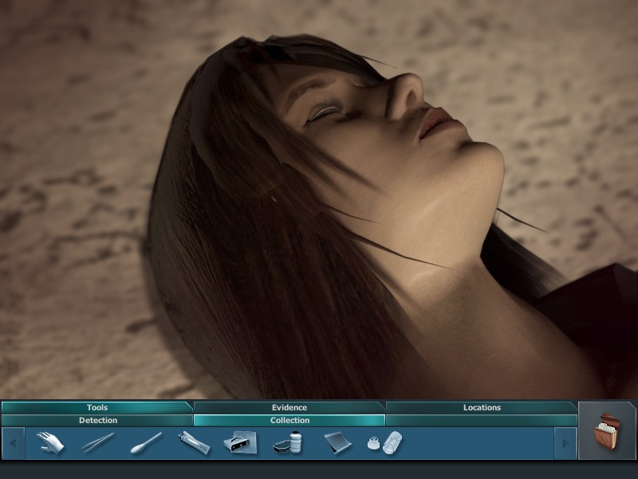Screen dimensions: 638x479
Task: Open the case file folder box
Action: (x=607, y=431)
